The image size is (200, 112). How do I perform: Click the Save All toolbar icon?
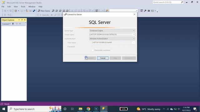34,11
